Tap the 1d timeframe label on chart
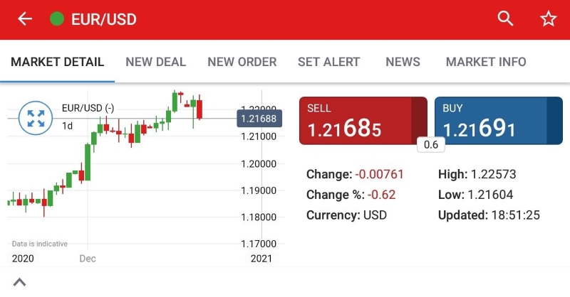This screenshot has width=570, height=297. [x=68, y=126]
